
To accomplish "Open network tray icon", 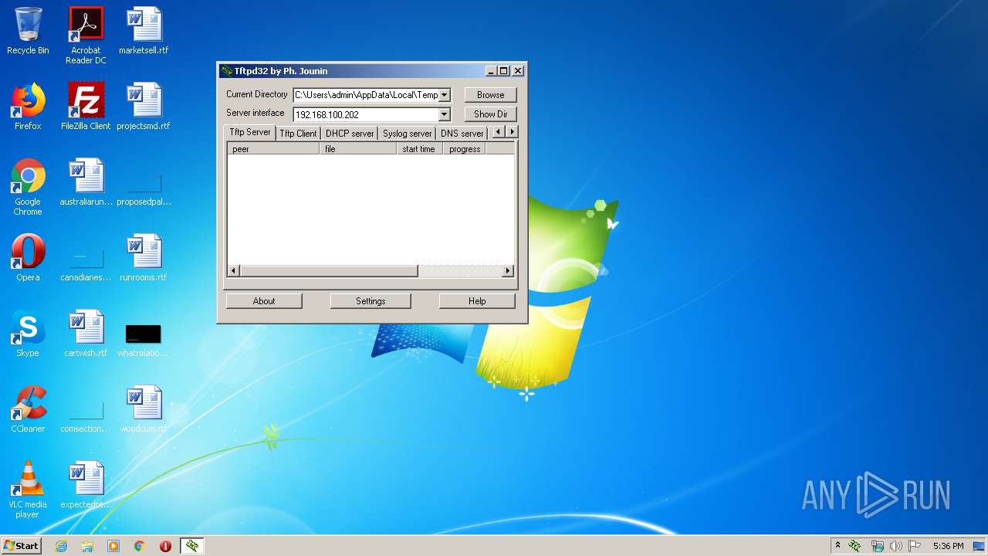I will point(878,546).
